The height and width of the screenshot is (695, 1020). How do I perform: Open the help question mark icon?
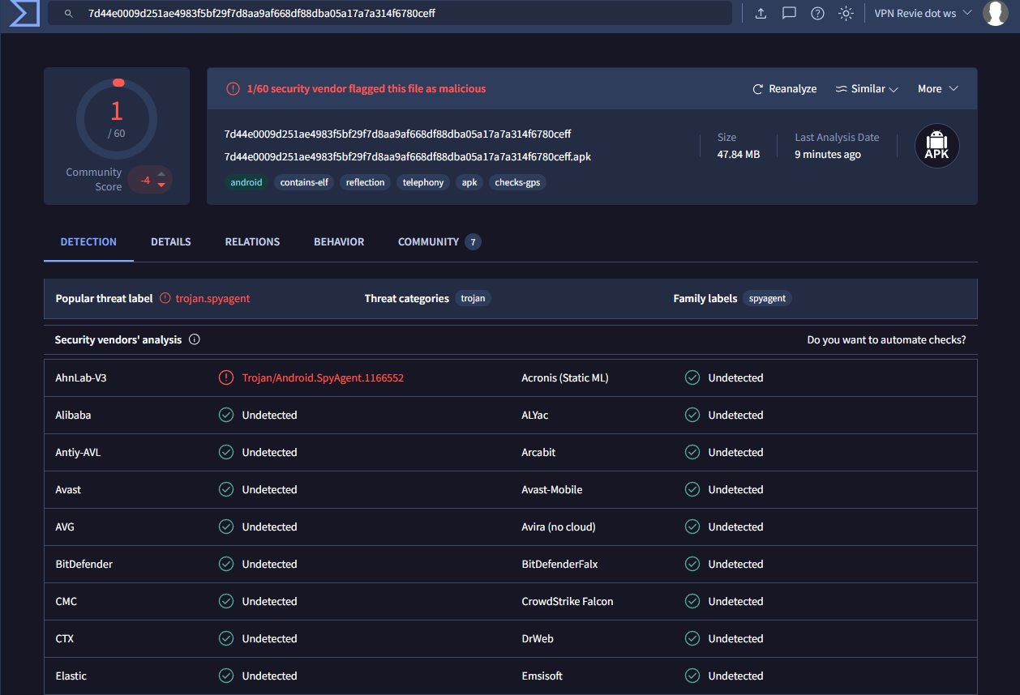pyautogui.click(x=817, y=14)
